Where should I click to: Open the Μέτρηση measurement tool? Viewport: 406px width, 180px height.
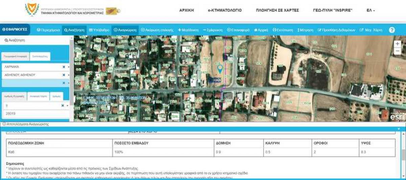305,30
